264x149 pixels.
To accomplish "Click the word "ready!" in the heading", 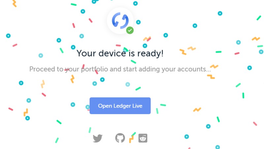I will (x=150, y=54).
